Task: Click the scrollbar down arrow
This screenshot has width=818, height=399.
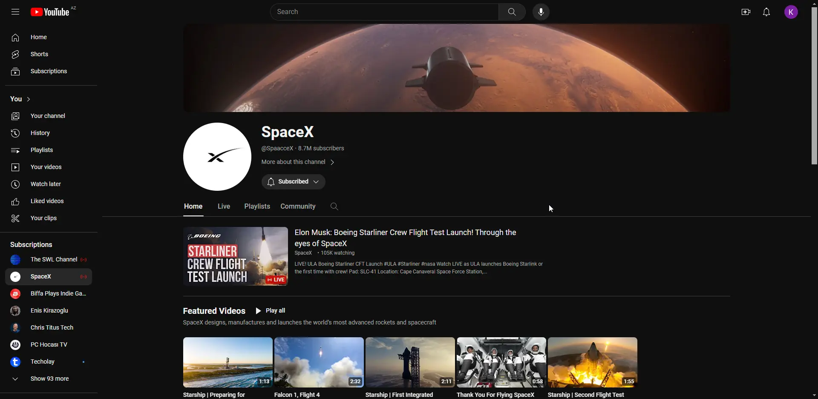Action: 814,395
